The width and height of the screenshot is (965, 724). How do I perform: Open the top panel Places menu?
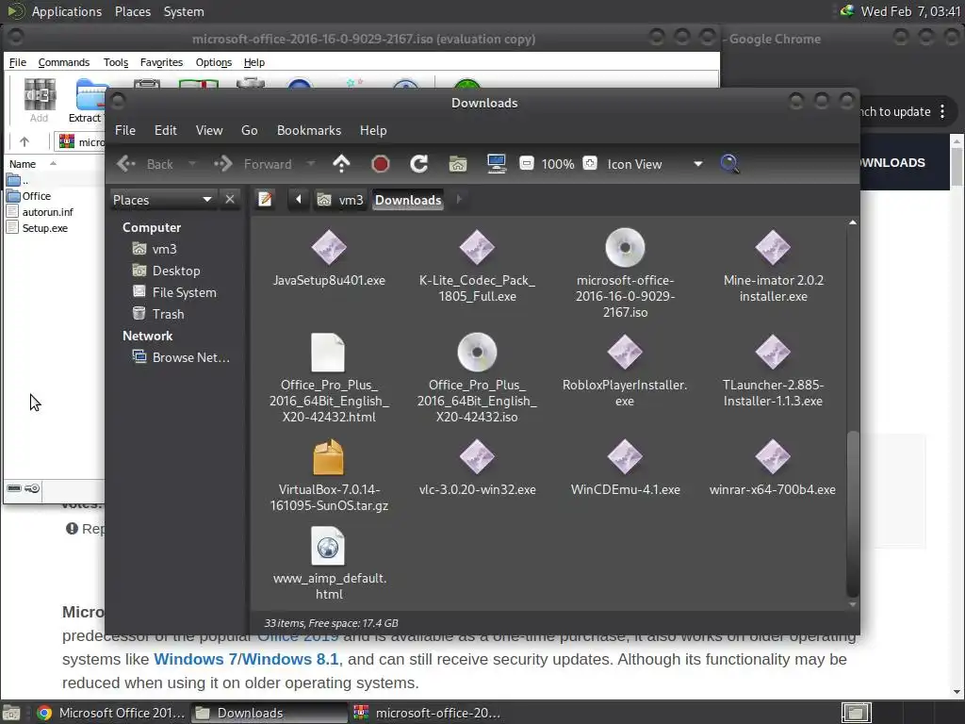click(x=132, y=11)
